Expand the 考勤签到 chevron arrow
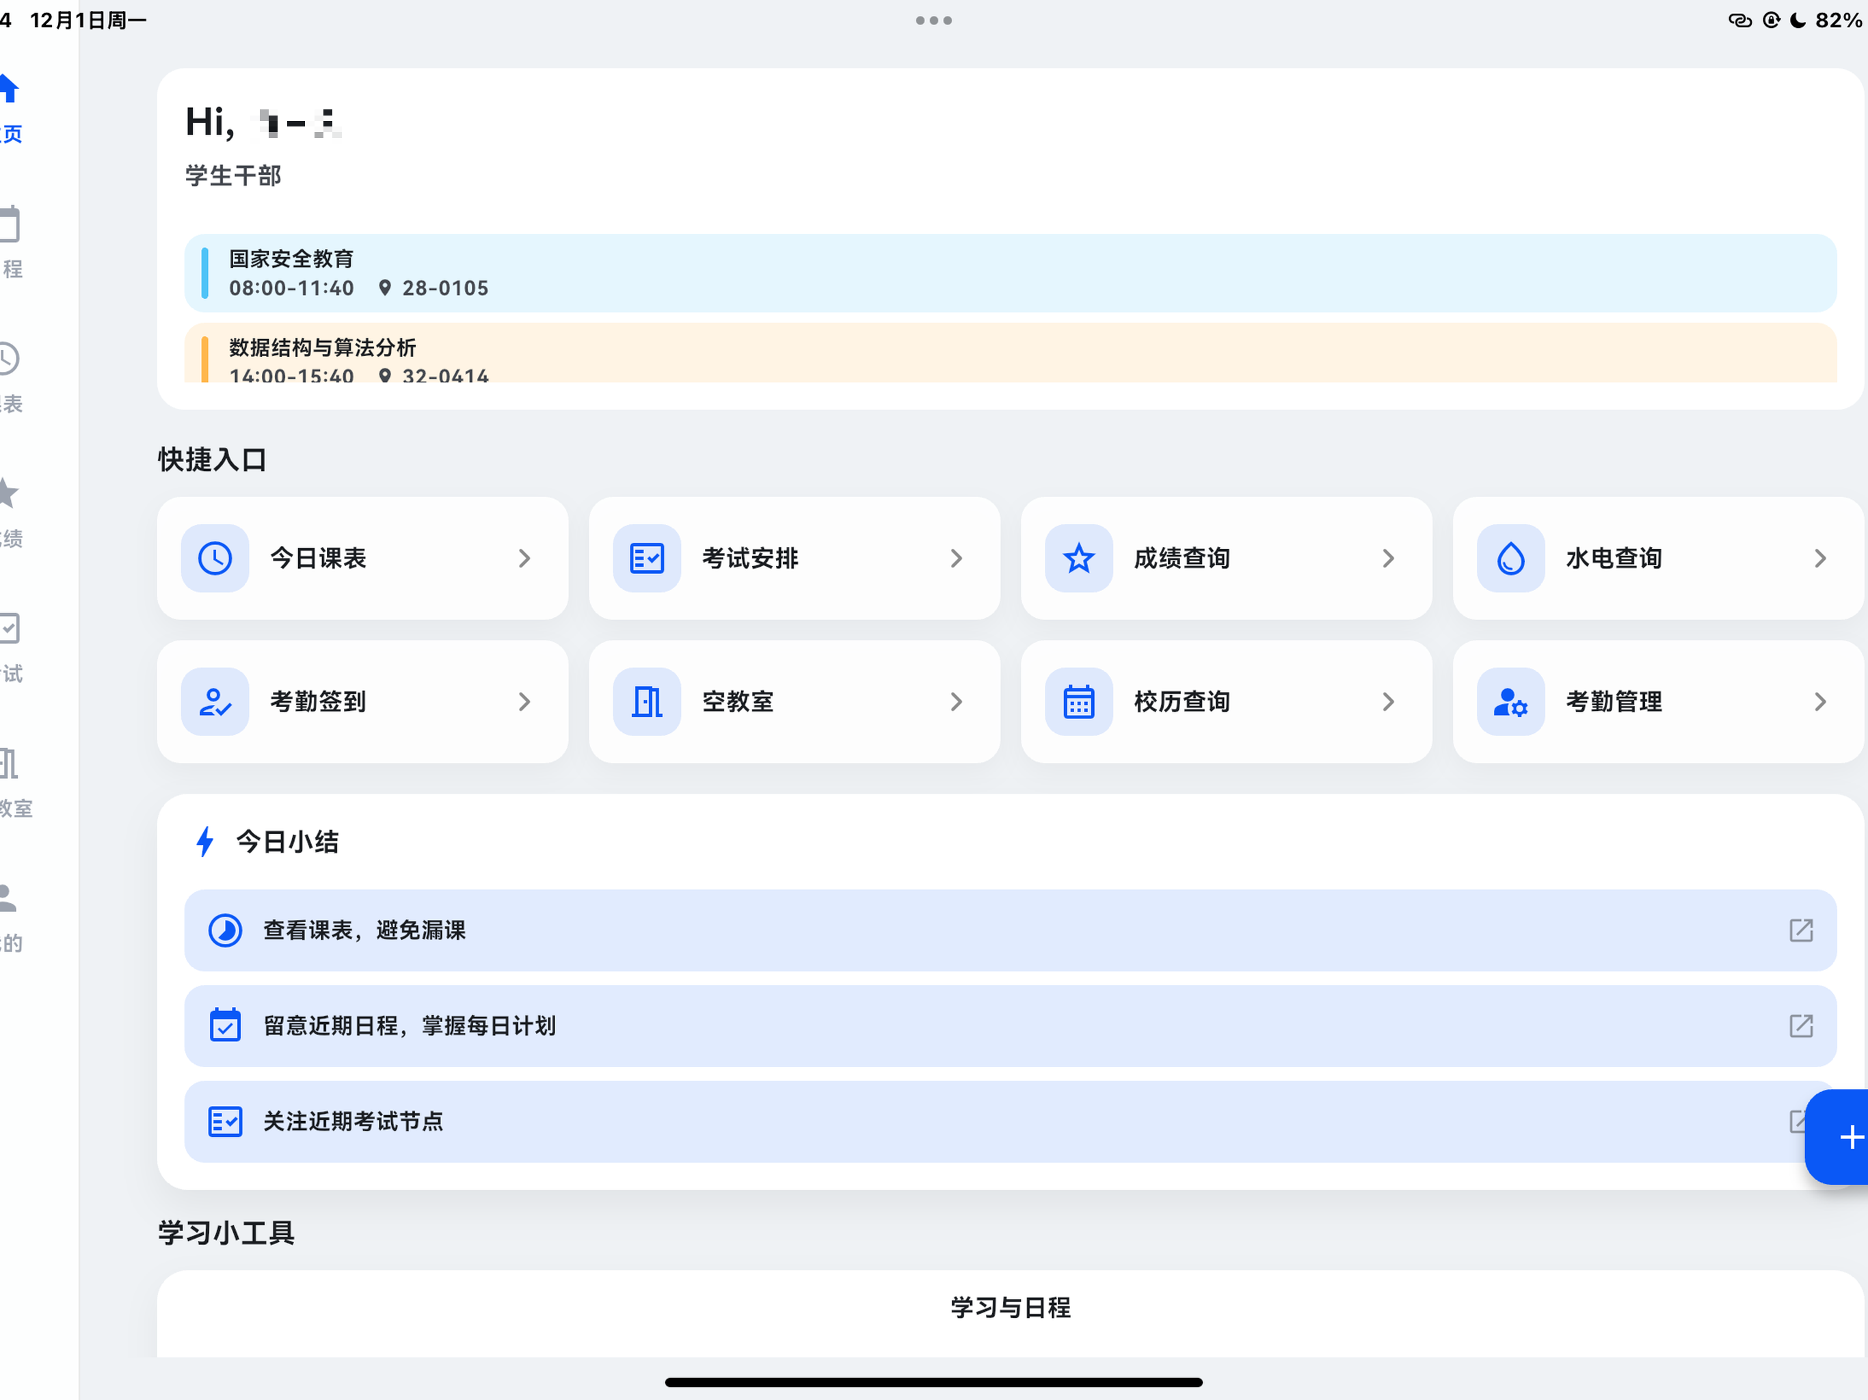 [524, 701]
